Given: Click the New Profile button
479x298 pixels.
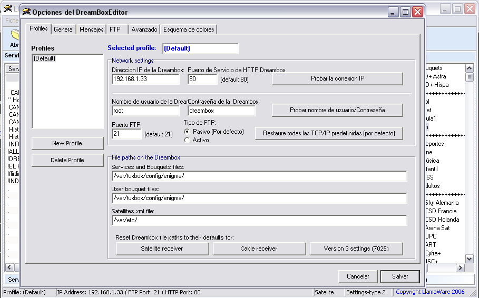Looking at the screenshot, I should [x=67, y=143].
